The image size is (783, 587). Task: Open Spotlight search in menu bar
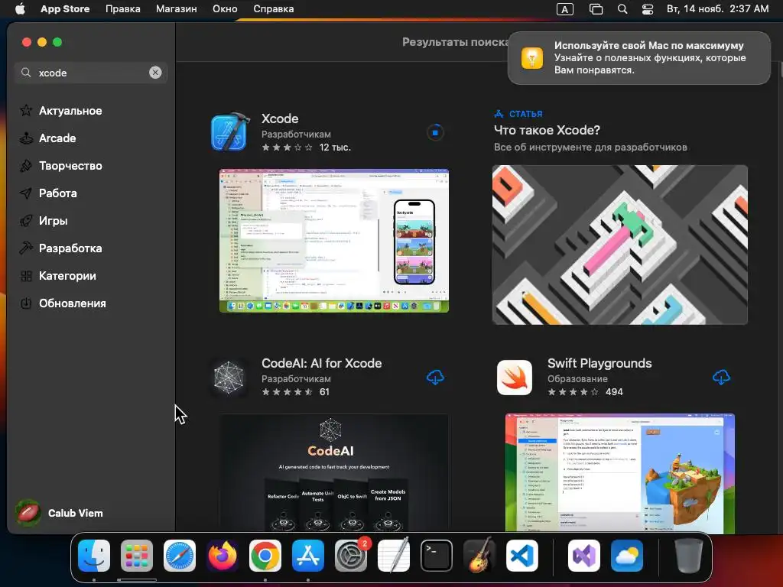(622, 9)
